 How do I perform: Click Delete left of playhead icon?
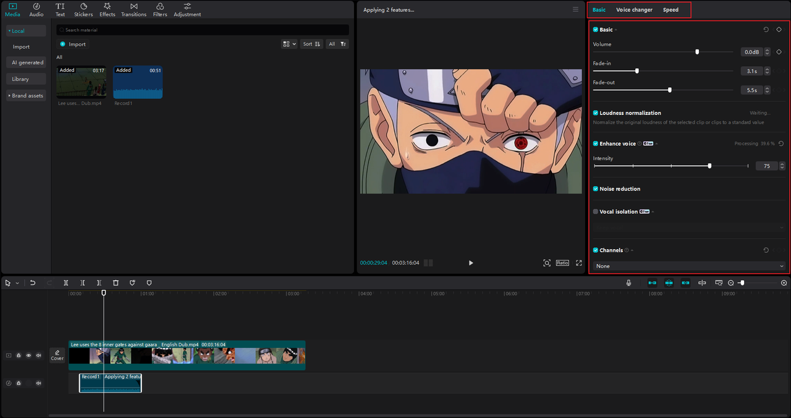click(x=82, y=283)
